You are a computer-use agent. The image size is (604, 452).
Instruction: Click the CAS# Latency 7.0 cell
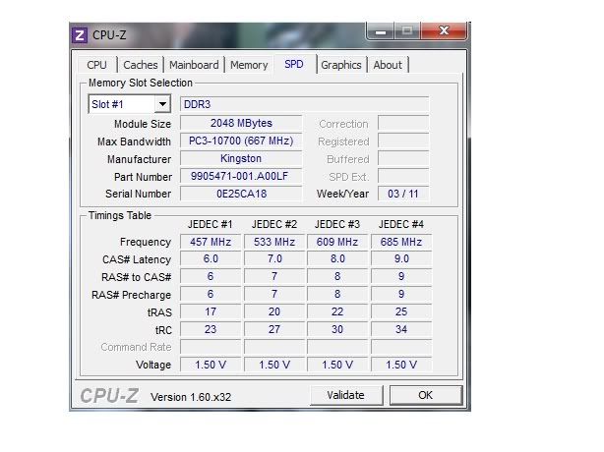click(274, 258)
